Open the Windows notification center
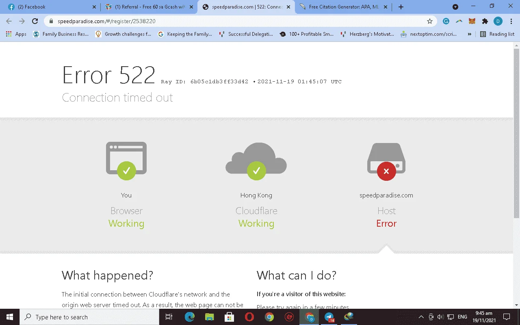 coord(507,317)
